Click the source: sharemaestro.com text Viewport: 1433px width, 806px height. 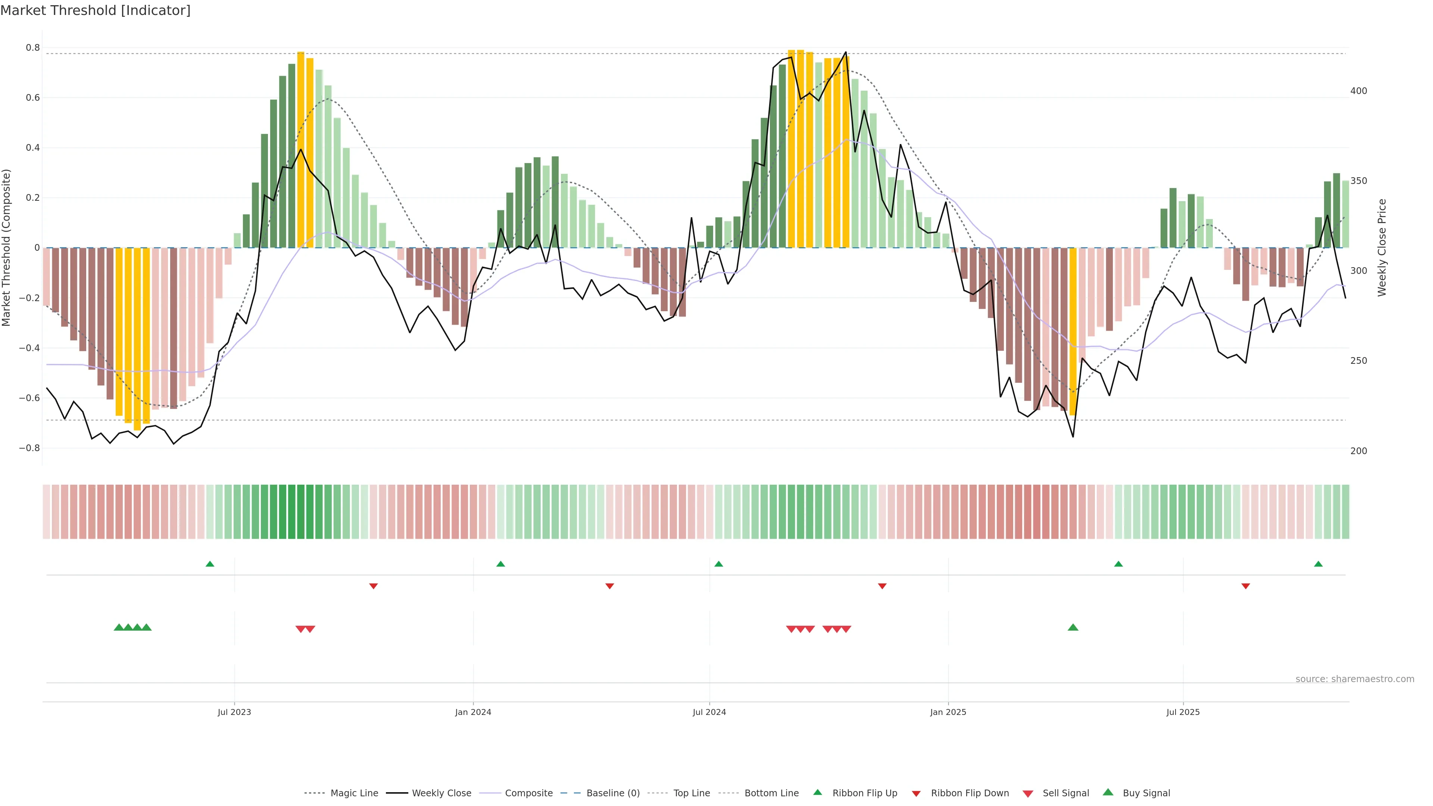(x=1355, y=679)
